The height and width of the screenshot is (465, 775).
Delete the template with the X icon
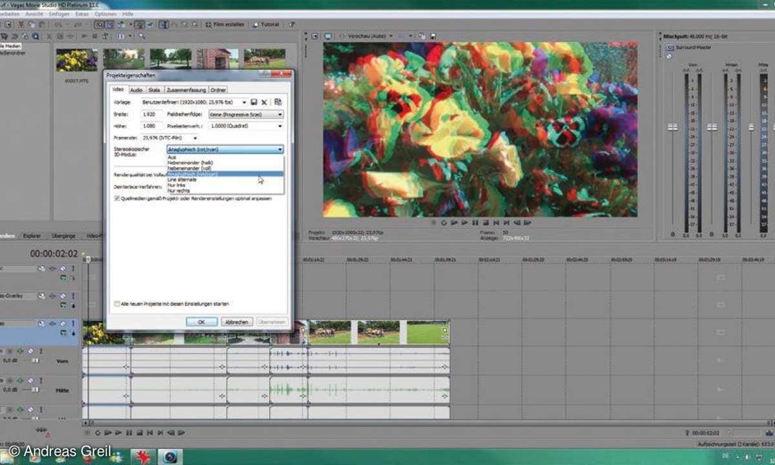coord(264,102)
